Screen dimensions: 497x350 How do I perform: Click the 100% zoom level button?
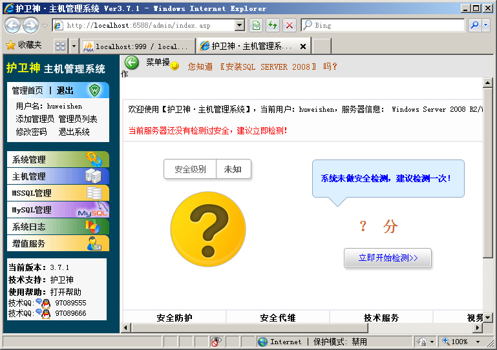[x=455, y=342]
